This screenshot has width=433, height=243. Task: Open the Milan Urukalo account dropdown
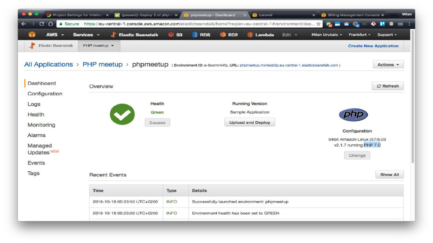coord(327,35)
